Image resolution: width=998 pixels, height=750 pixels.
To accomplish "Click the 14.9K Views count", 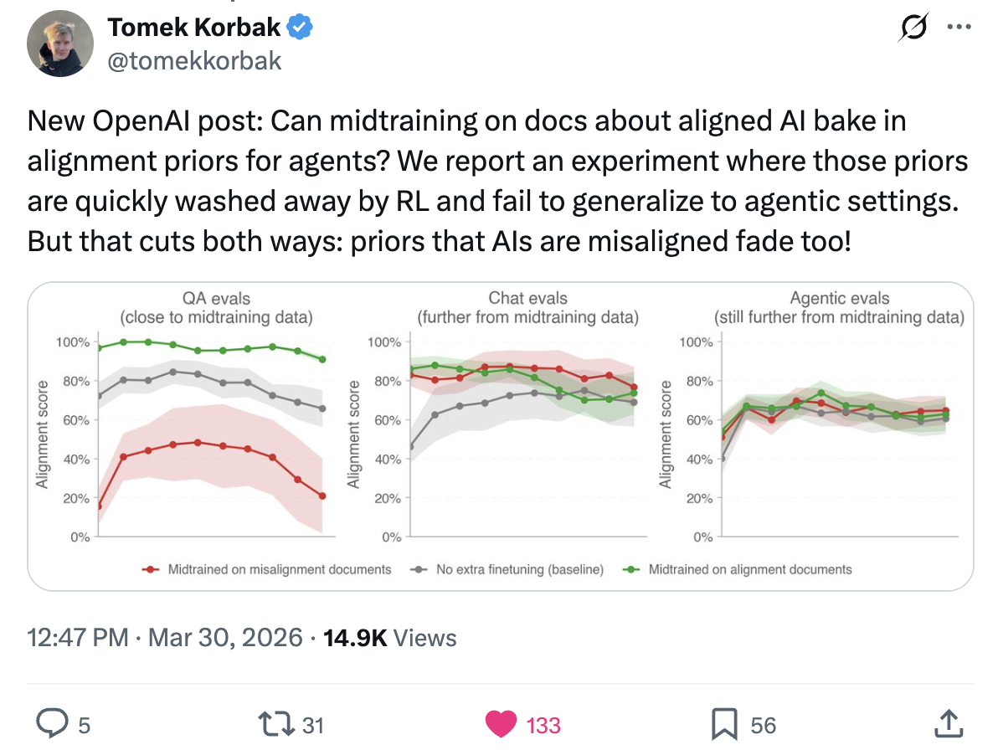I will pos(389,638).
